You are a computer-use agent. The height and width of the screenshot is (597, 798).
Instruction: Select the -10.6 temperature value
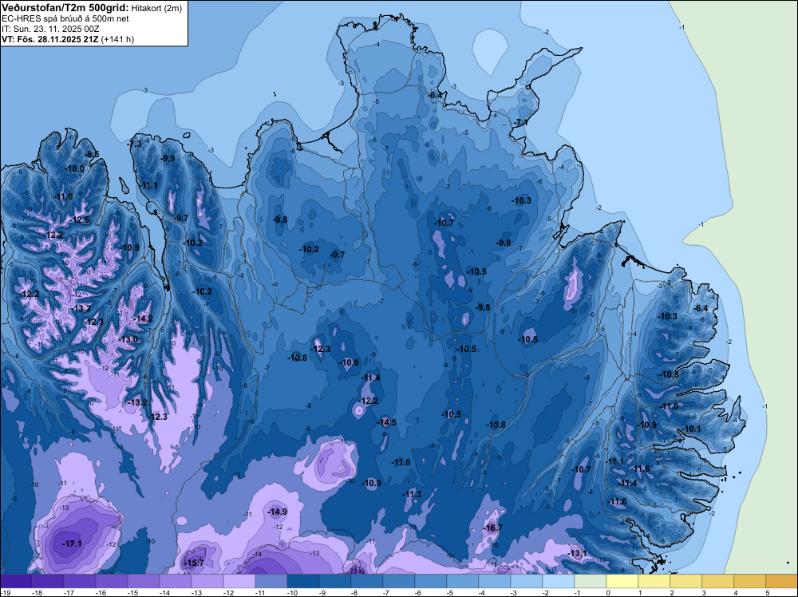click(x=350, y=362)
